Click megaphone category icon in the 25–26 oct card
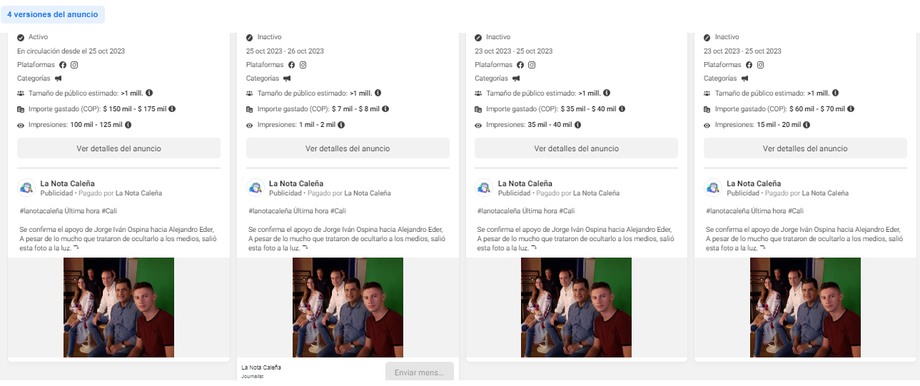920x386 pixels. tap(287, 78)
